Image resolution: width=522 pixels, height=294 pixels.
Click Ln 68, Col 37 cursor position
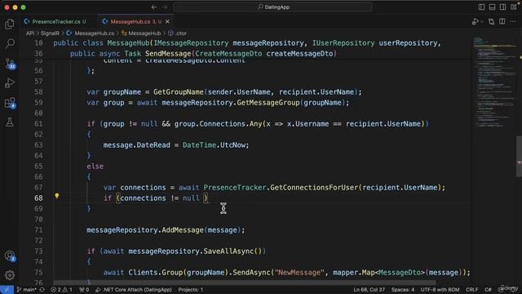click(x=369, y=290)
